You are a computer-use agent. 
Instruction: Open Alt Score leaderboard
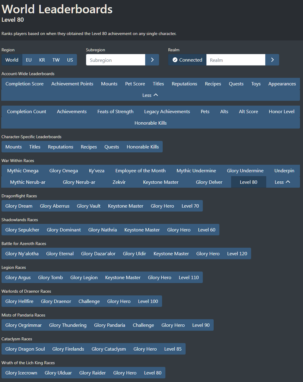coord(248,111)
